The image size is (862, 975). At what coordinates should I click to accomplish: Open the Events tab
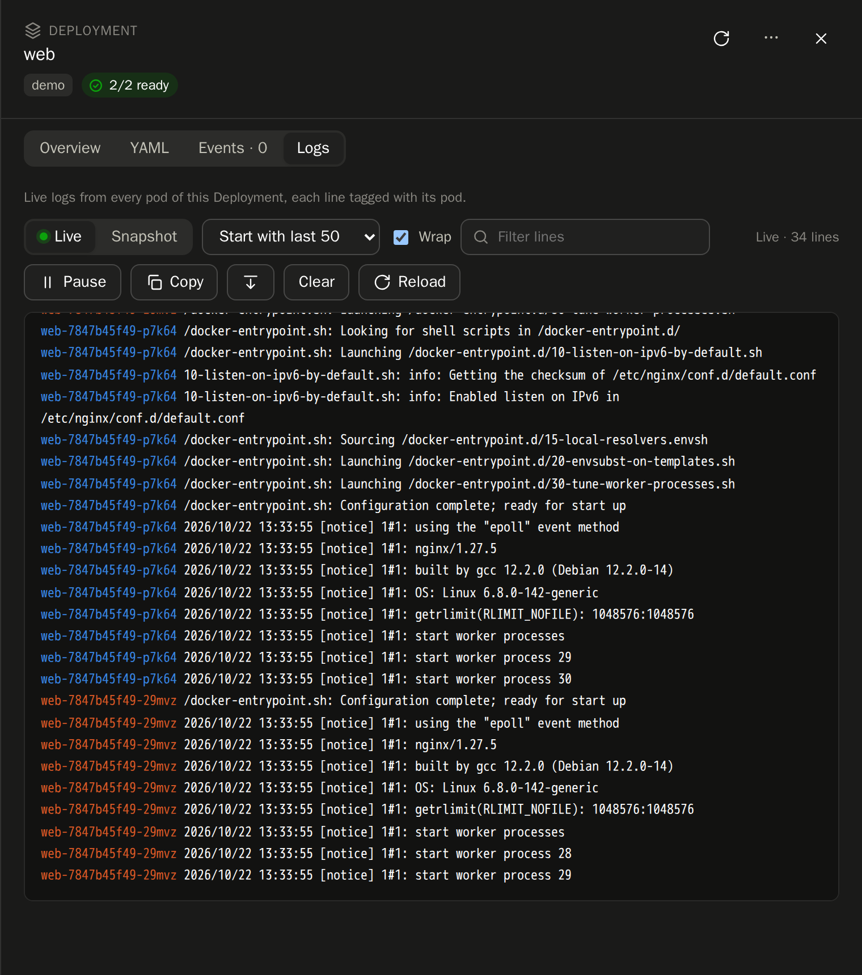click(x=233, y=148)
